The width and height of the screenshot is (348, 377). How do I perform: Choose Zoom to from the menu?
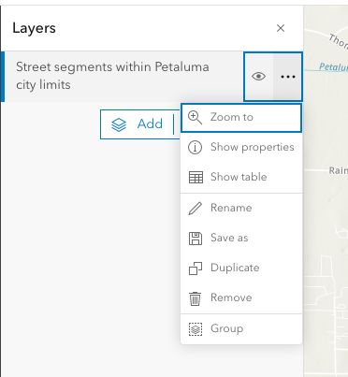(241, 118)
